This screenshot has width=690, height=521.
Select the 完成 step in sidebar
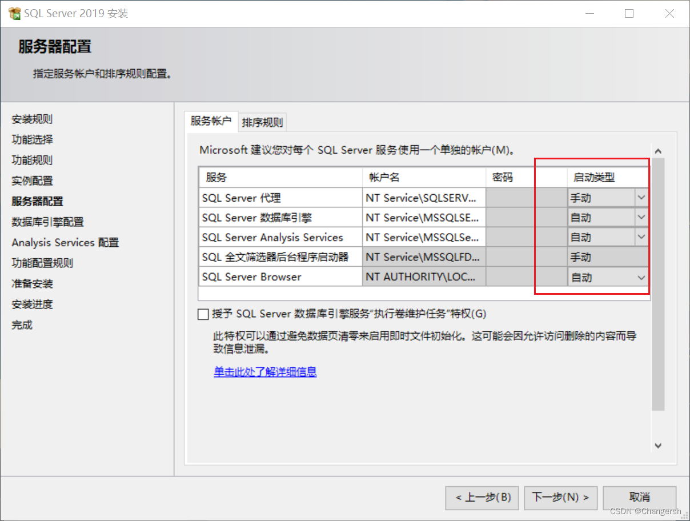coord(22,324)
